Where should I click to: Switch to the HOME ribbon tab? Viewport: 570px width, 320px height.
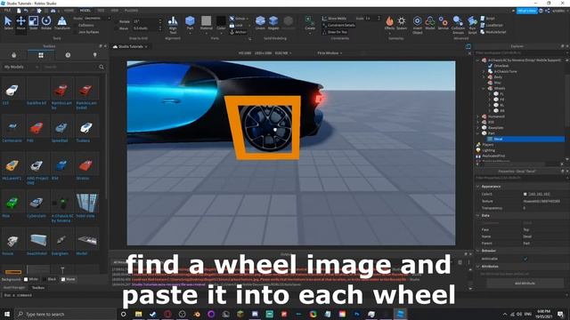69,11
